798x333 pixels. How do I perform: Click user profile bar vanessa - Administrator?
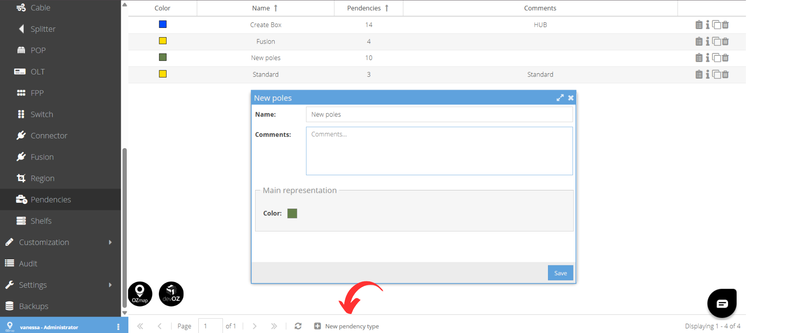click(x=64, y=325)
